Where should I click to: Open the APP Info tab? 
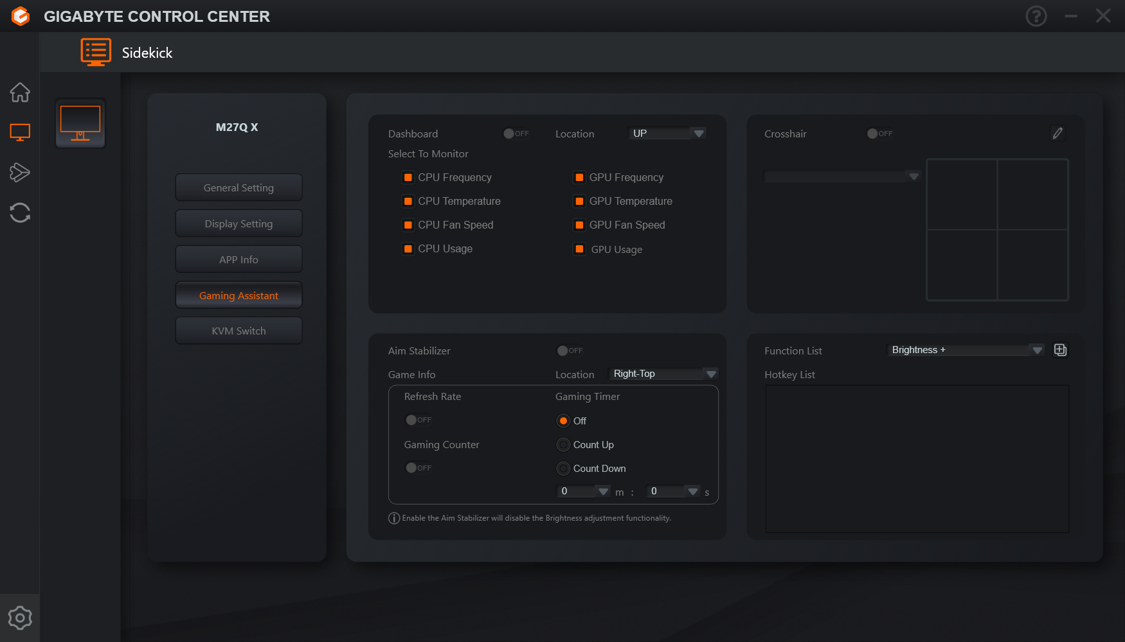pos(239,259)
